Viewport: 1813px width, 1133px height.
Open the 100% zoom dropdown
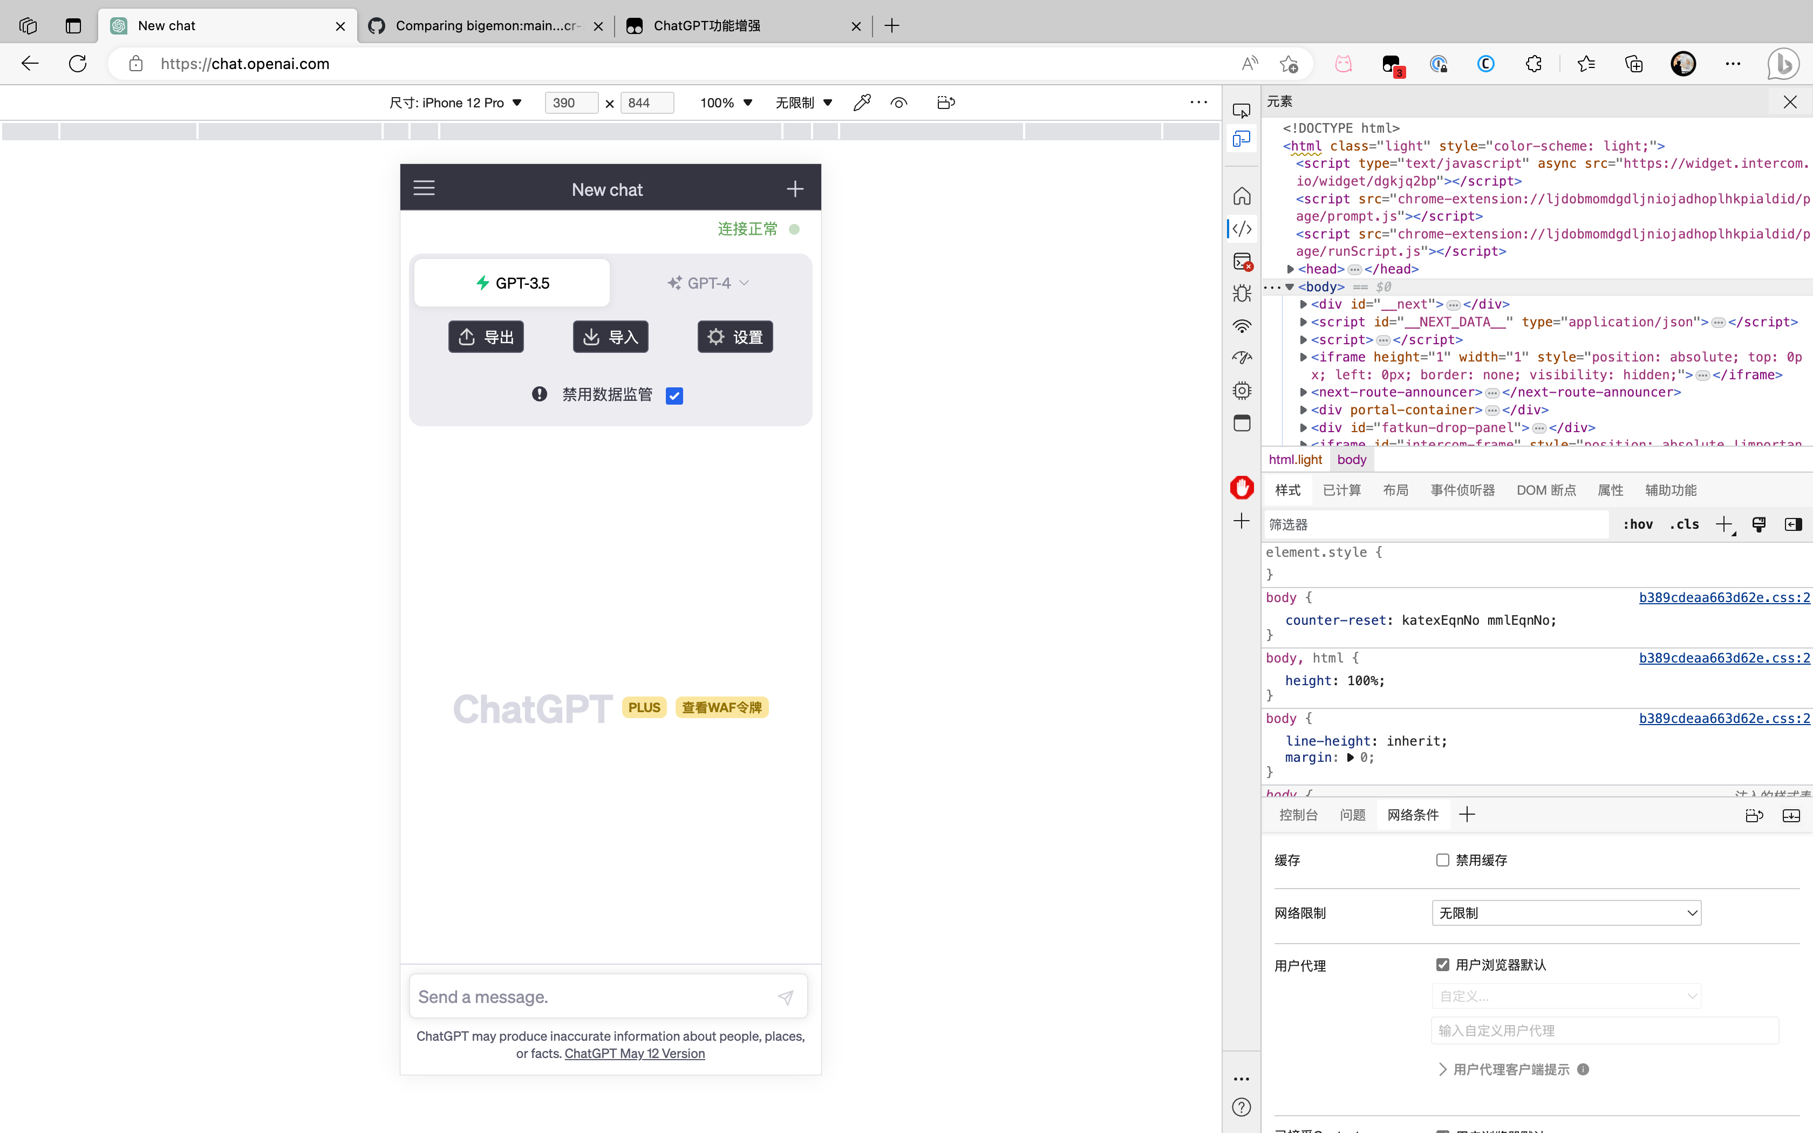[x=726, y=103]
